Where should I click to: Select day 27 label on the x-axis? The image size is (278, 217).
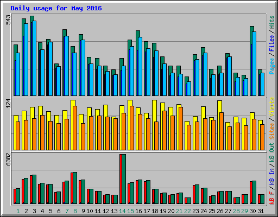click(x=228, y=211)
